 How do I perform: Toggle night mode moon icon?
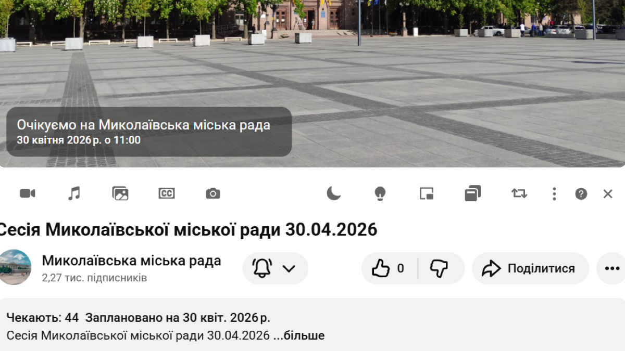click(x=334, y=193)
